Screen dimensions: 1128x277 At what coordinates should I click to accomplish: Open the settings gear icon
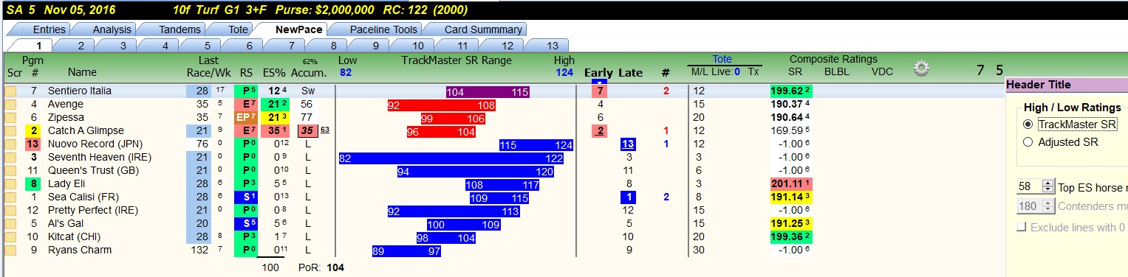[x=920, y=69]
